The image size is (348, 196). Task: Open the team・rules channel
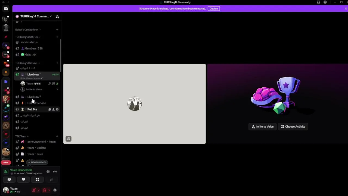point(37,154)
